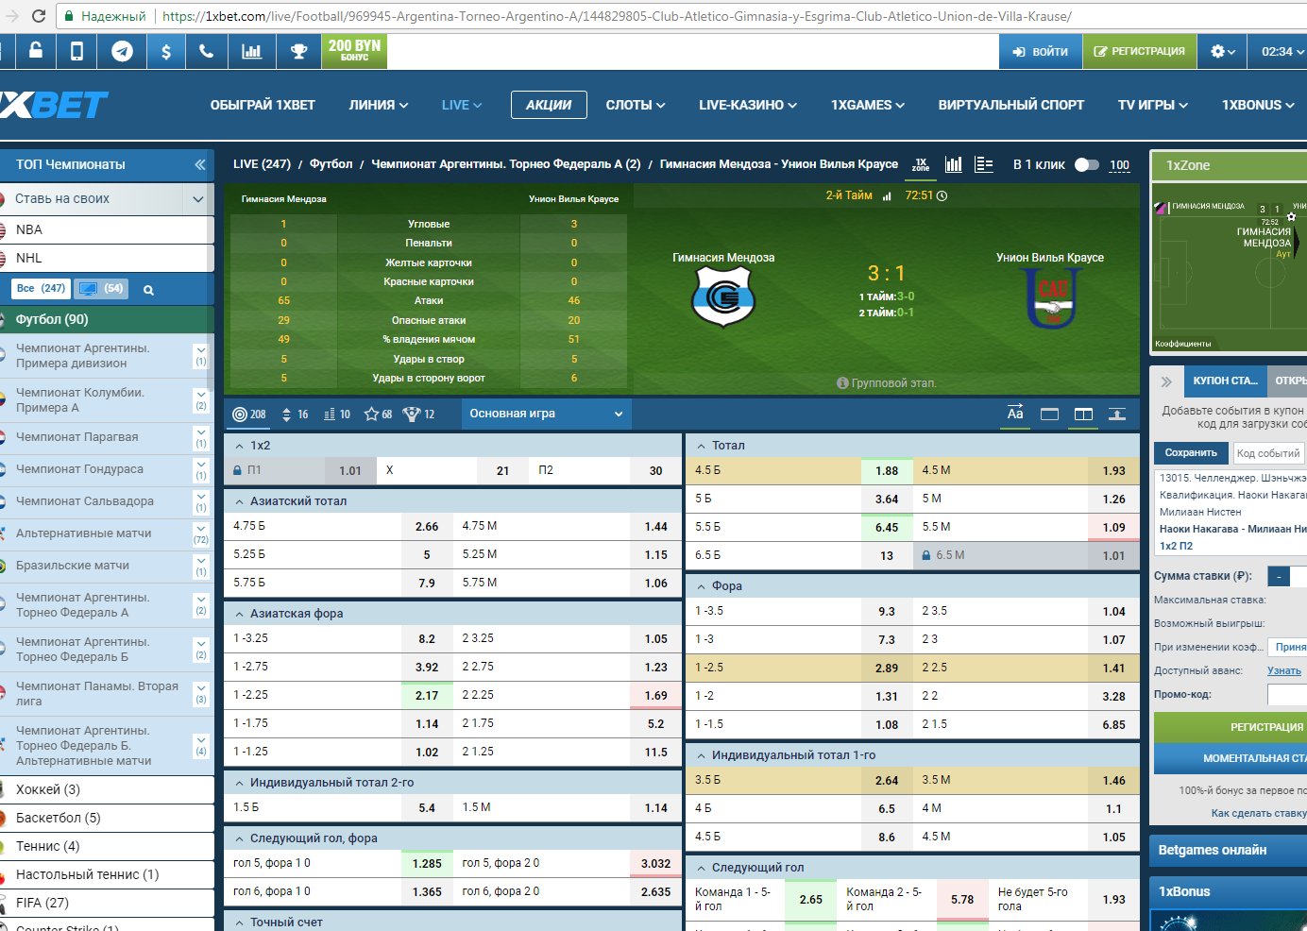
Task: Select the star 68 favorites filter
Action: [x=379, y=415]
